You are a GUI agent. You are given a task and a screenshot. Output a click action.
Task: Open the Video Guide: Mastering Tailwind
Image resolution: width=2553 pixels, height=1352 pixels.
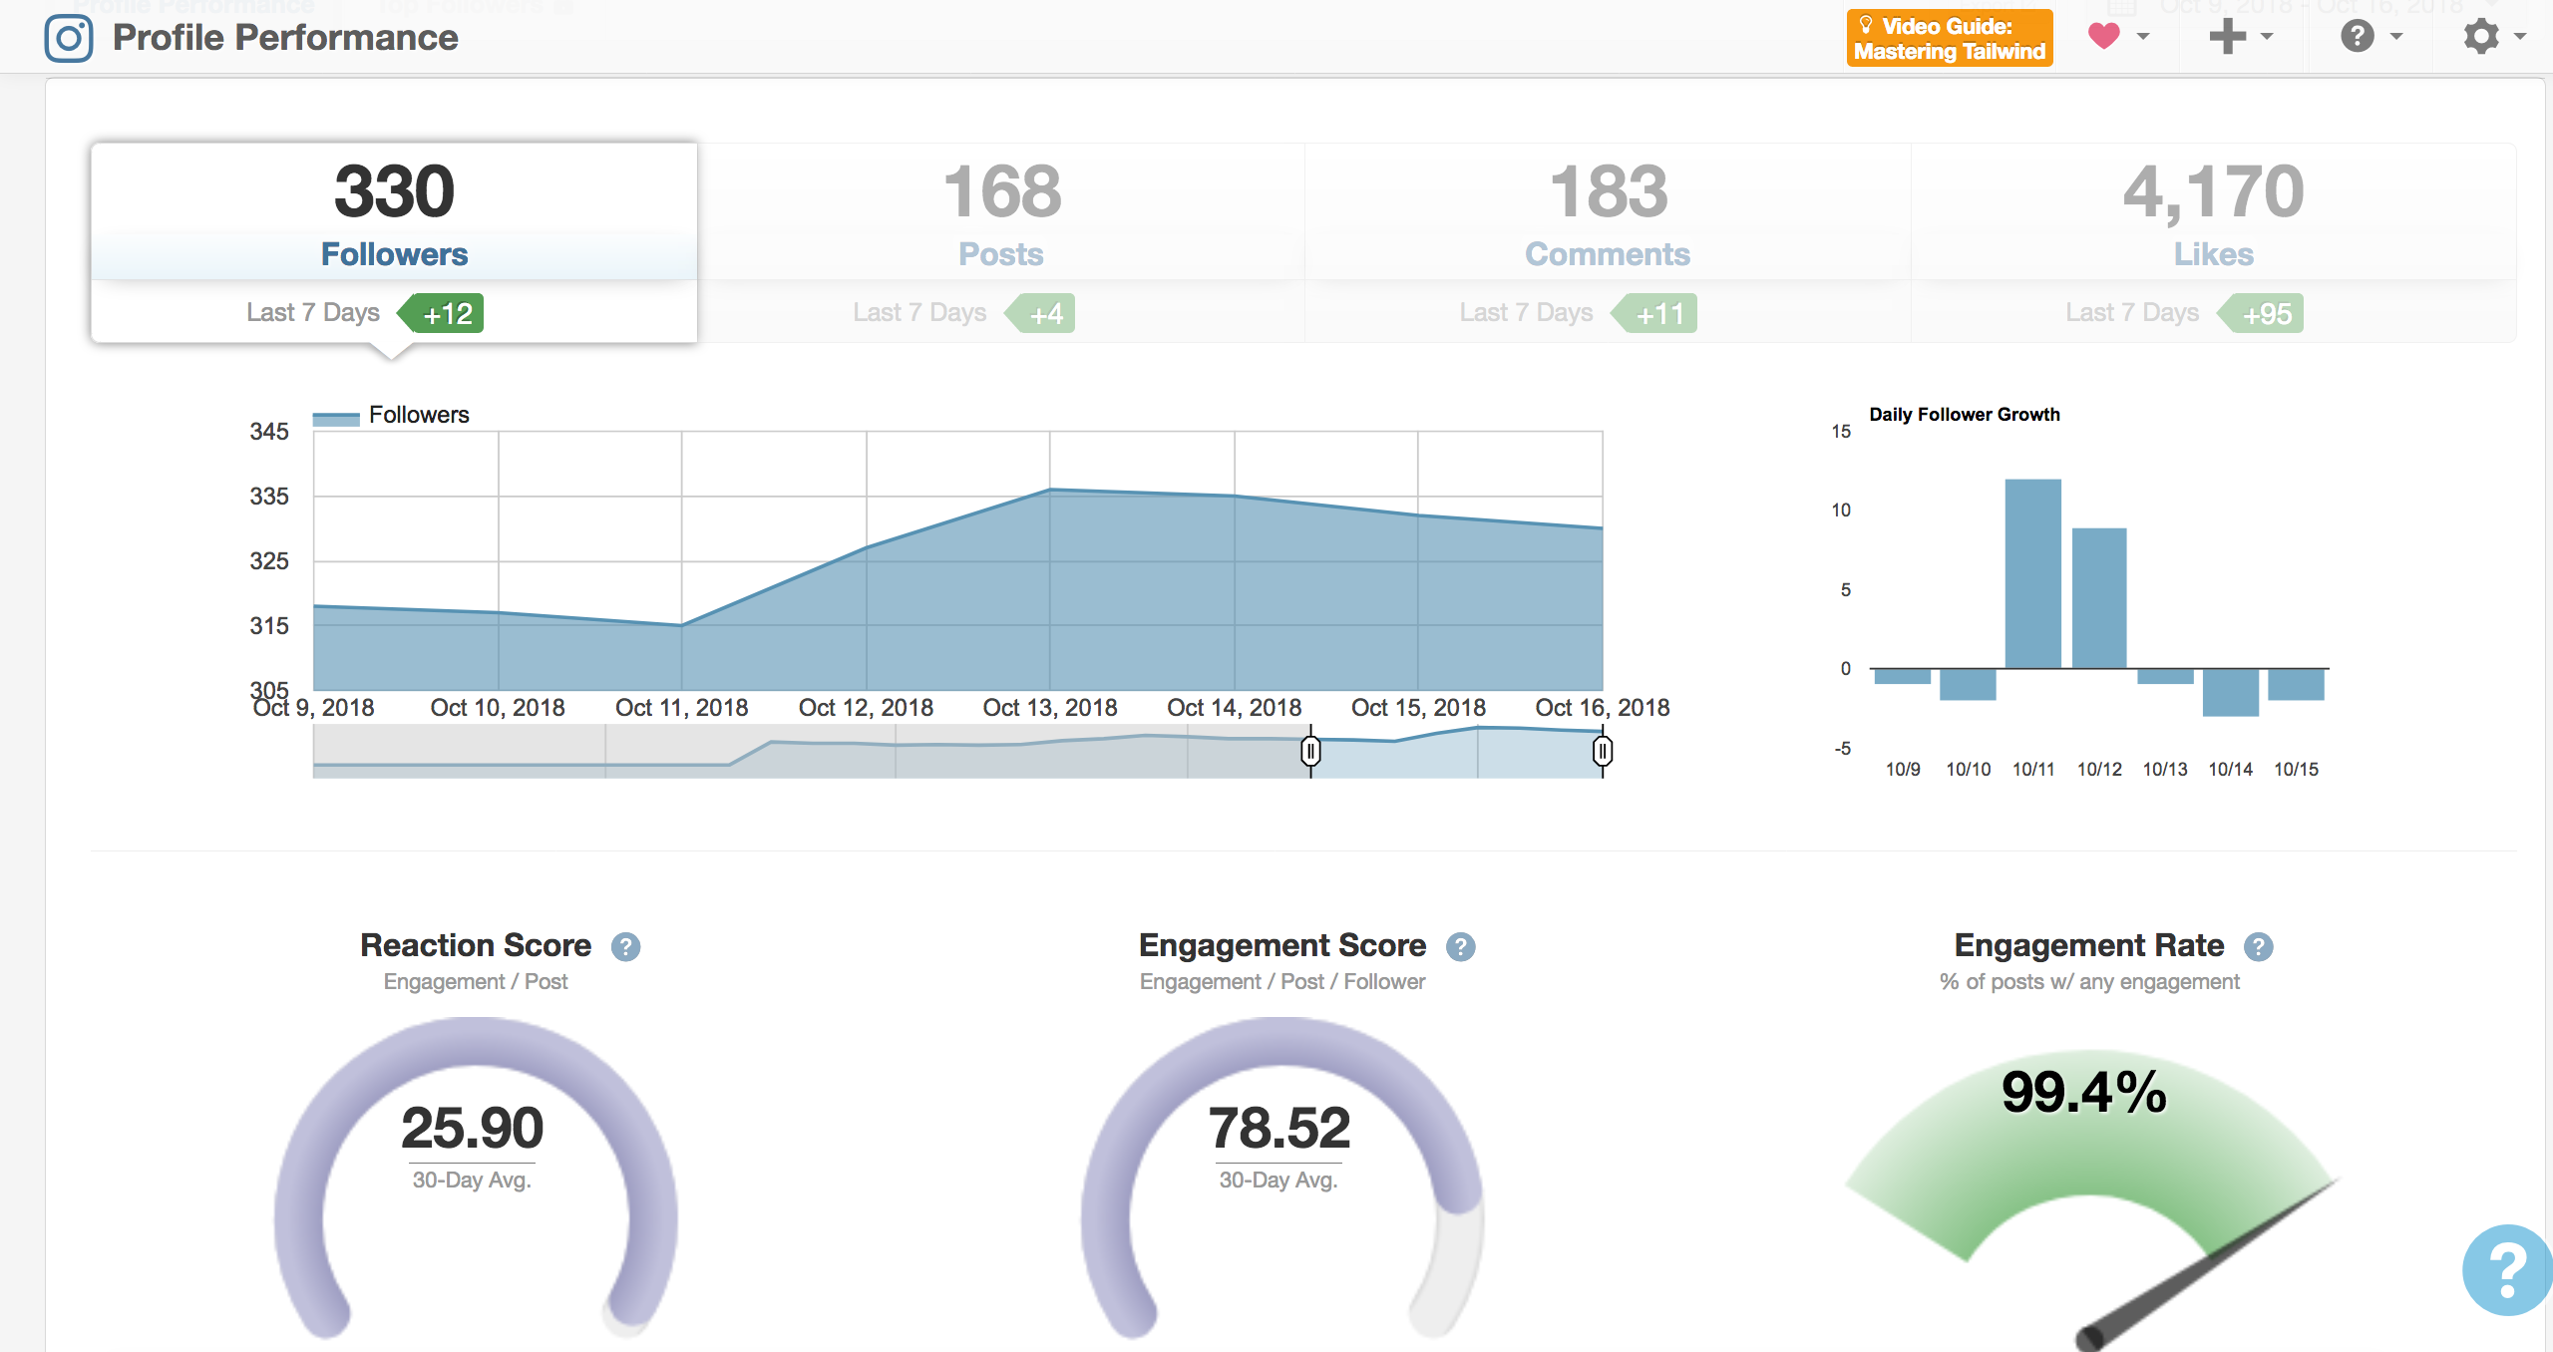[x=1949, y=37]
